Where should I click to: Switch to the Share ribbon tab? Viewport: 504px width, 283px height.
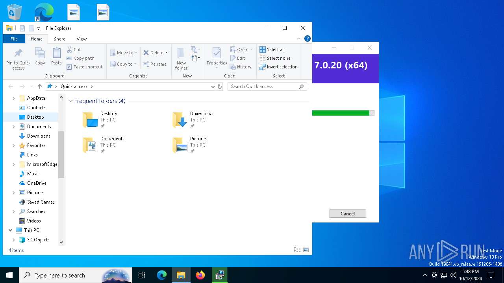click(59, 39)
